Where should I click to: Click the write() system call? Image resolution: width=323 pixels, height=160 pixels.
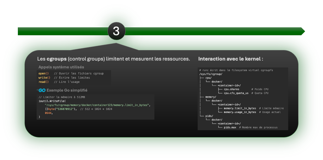(44, 78)
